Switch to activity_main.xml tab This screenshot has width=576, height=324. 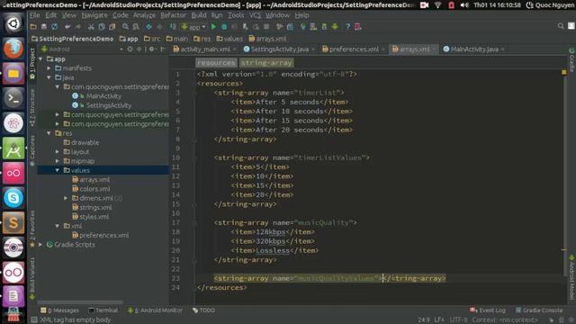click(x=204, y=49)
